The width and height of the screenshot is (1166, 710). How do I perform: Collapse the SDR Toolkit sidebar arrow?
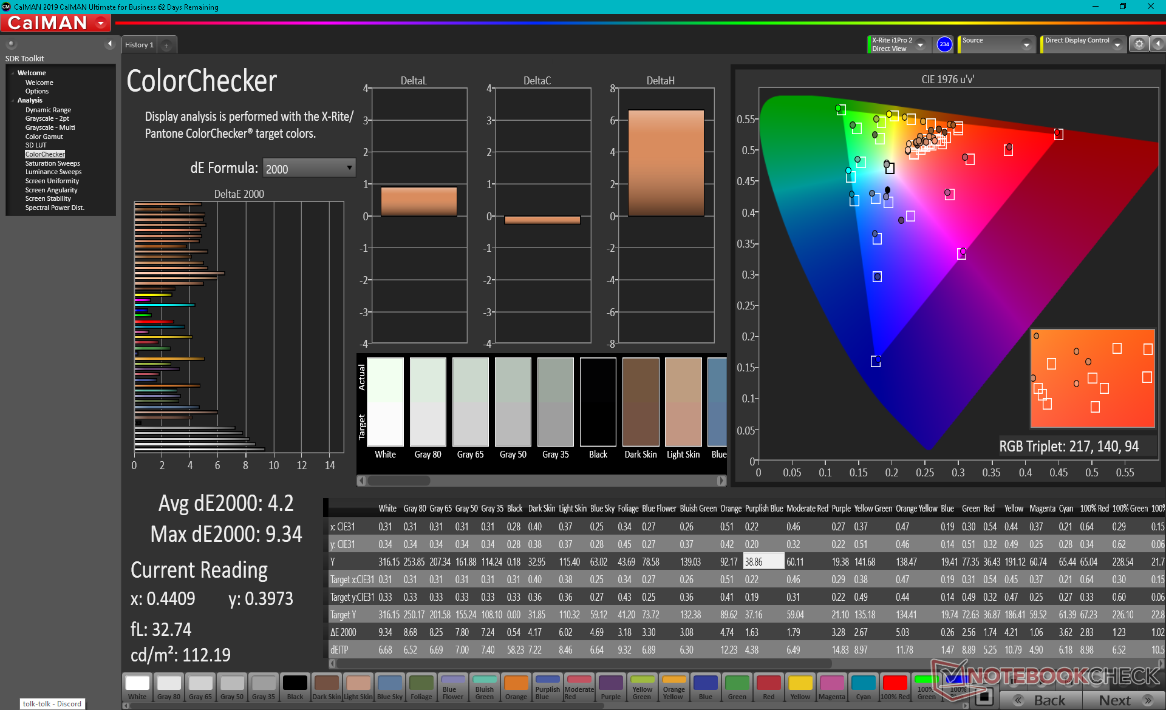click(110, 44)
